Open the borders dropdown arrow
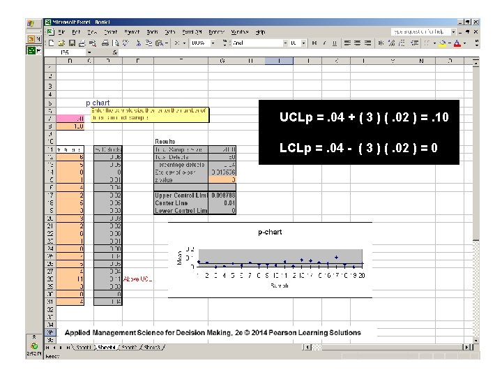The image size is (502, 377). coord(434,43)
